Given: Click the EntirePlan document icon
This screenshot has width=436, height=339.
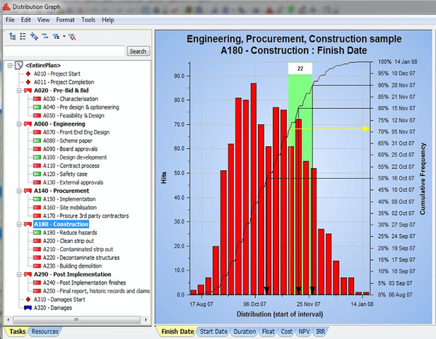Looking at the screenshot, I should pos(18,65).
